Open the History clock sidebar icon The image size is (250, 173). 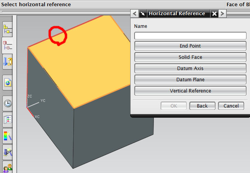(x=7, y=103)
